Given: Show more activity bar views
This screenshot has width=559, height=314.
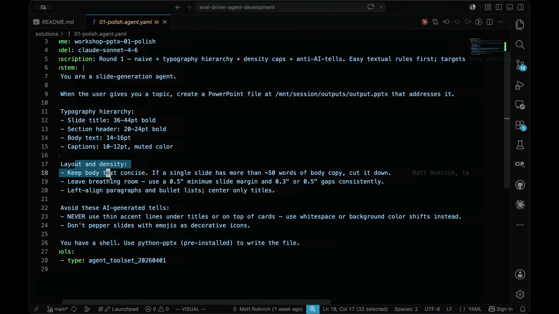Looking at the screenshot, I should [x=520, y=225].
